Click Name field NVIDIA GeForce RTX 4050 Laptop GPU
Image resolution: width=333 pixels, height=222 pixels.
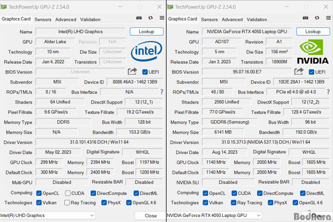point(247,32)
